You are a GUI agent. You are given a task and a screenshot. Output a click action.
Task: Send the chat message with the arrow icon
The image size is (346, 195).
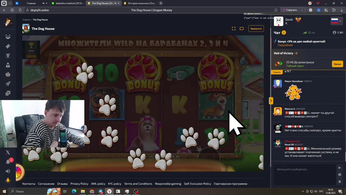pos(340,168)
